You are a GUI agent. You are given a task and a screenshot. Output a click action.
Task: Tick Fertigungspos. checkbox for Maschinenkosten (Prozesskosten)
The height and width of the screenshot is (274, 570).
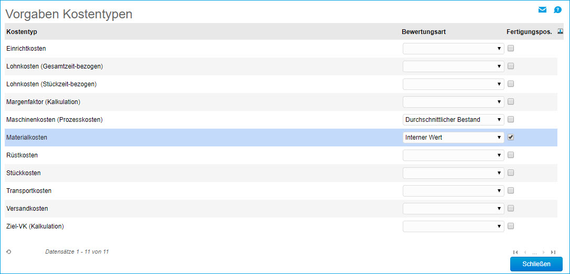pos(511,120)
